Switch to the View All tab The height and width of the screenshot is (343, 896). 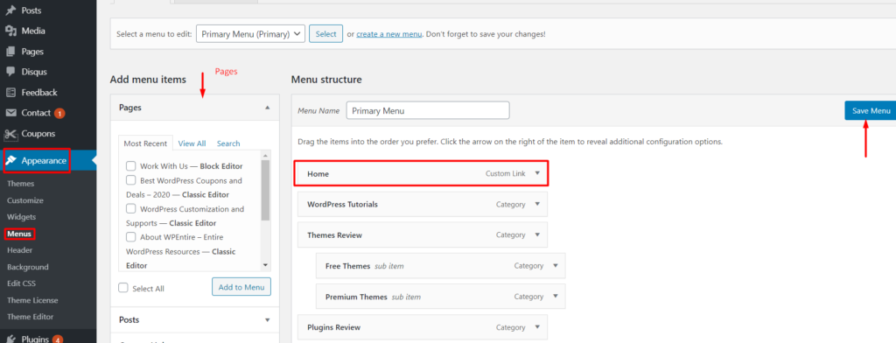192,143
